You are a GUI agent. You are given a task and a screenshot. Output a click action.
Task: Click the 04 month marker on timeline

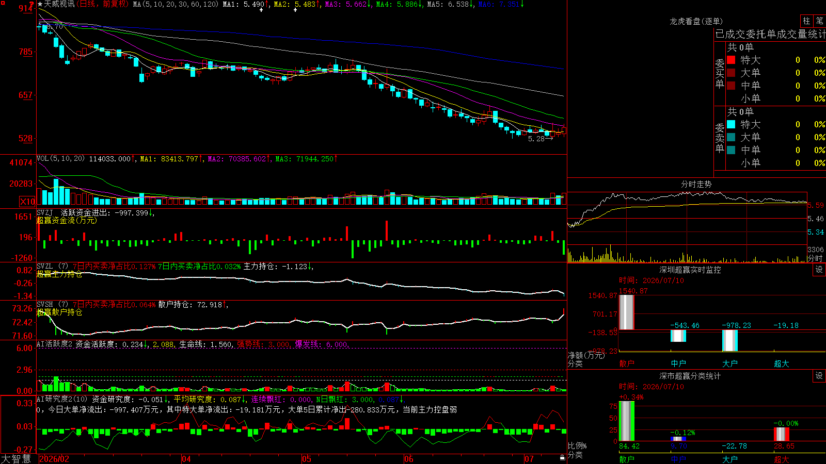(186, 459)
